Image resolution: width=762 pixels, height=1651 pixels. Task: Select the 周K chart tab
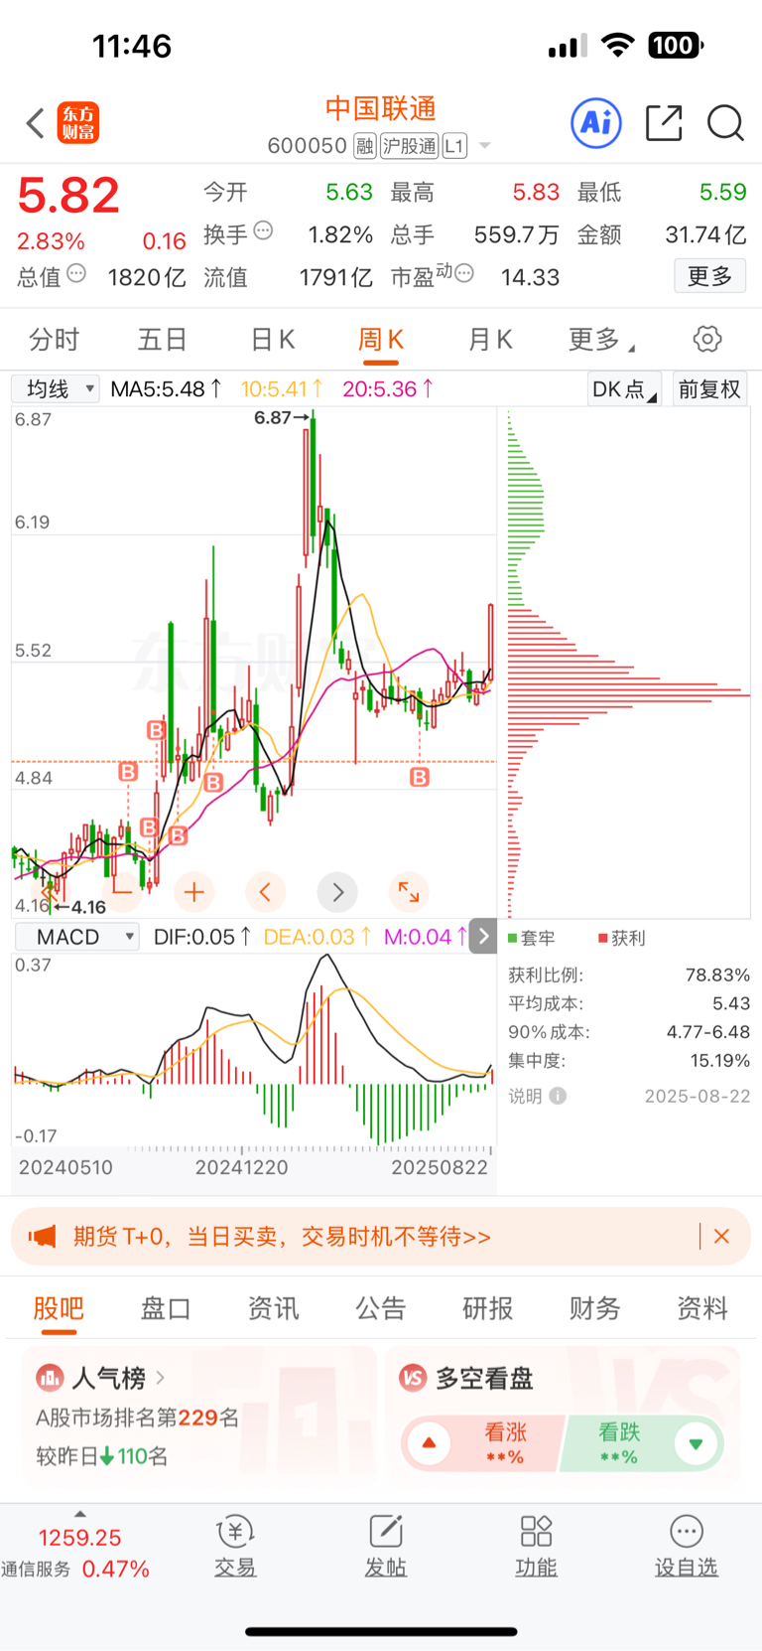point(381,340)
